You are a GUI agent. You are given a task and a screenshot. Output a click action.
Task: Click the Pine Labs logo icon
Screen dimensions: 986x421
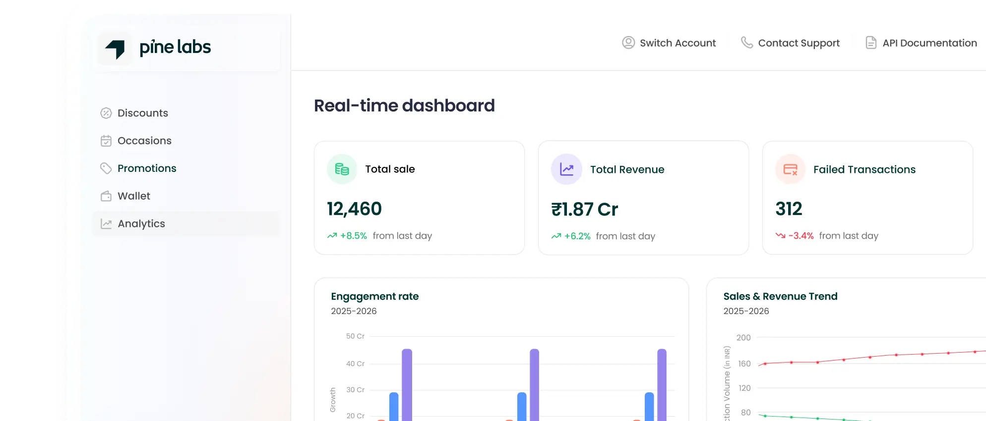pyautogui.click(x=115, y=49)
